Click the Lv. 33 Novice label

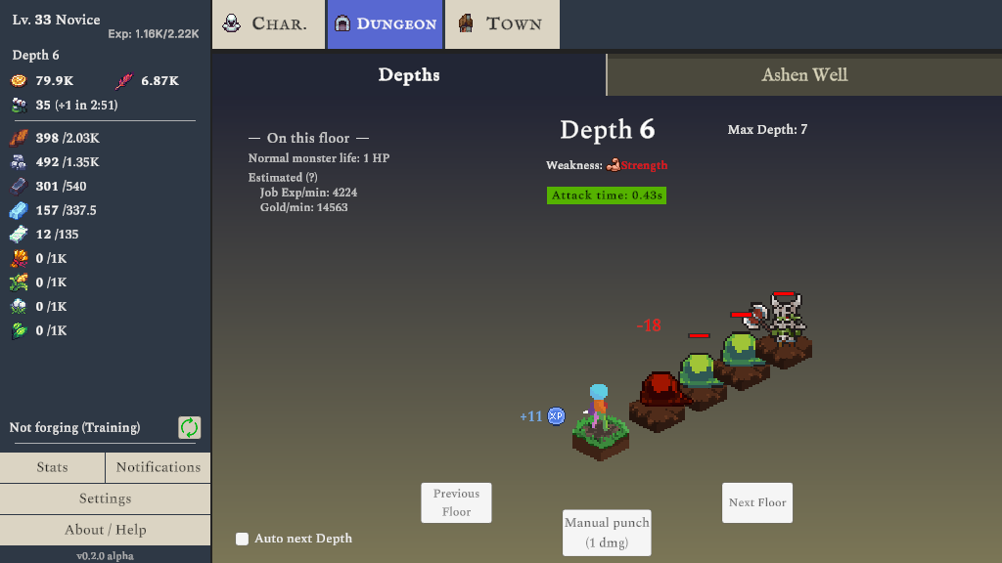(x=56, y=20)
